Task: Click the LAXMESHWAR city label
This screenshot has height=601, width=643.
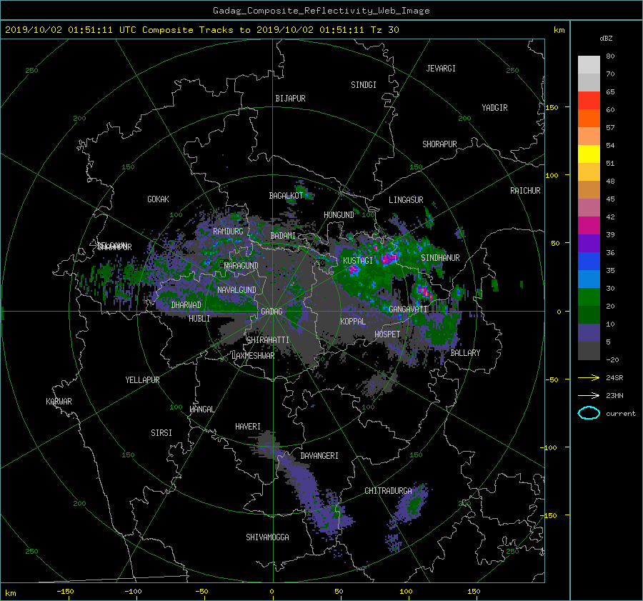Action: [253, 356]
